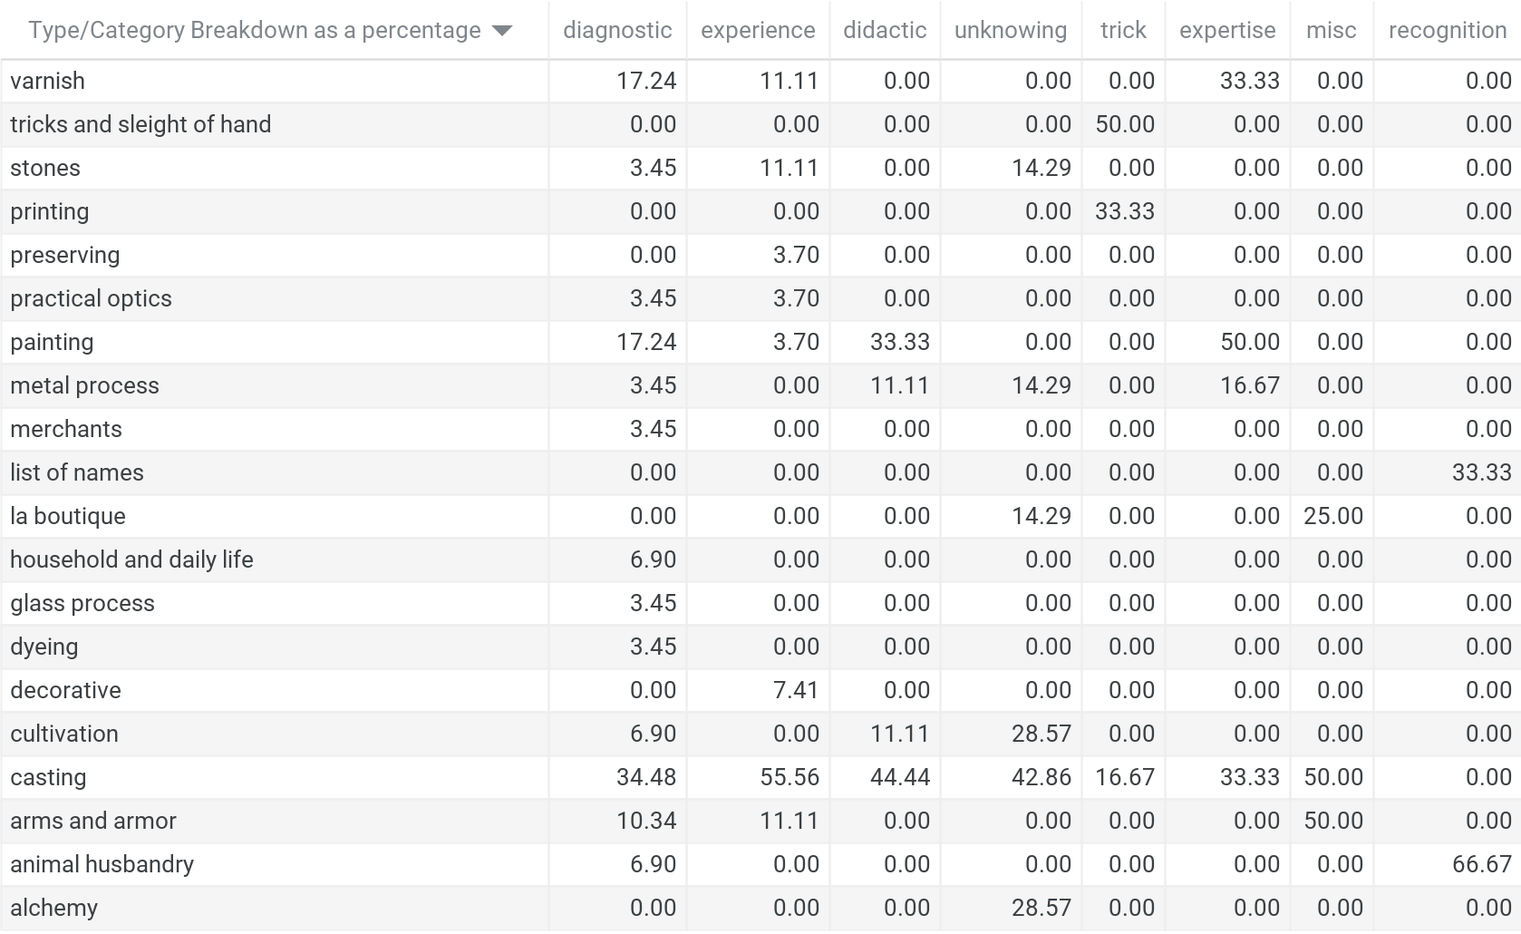Click the misc column header
1521x934 pixels.
coord(1332,30)
